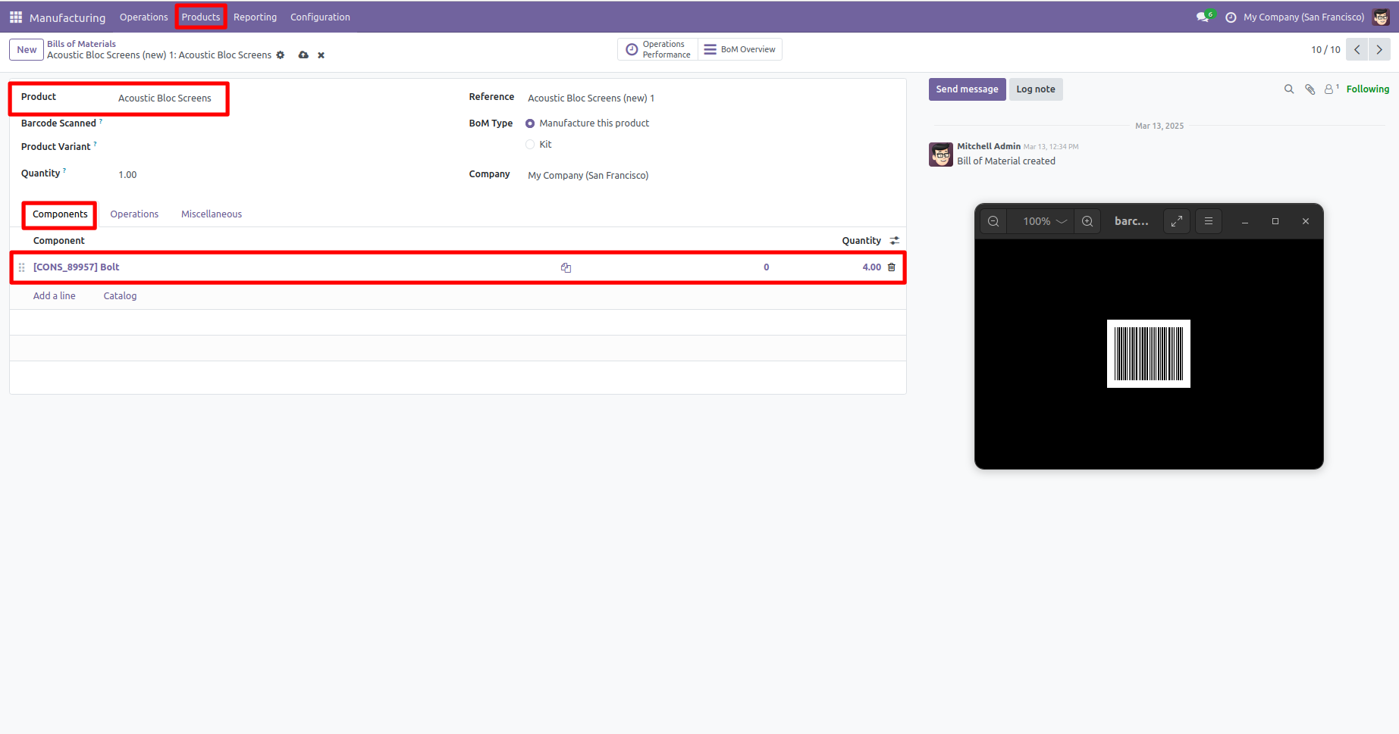Click Mitchell Admin avatar in chatter message
Image resolution: width=1399 pixels, height=734 pixels.
point(941,155)
